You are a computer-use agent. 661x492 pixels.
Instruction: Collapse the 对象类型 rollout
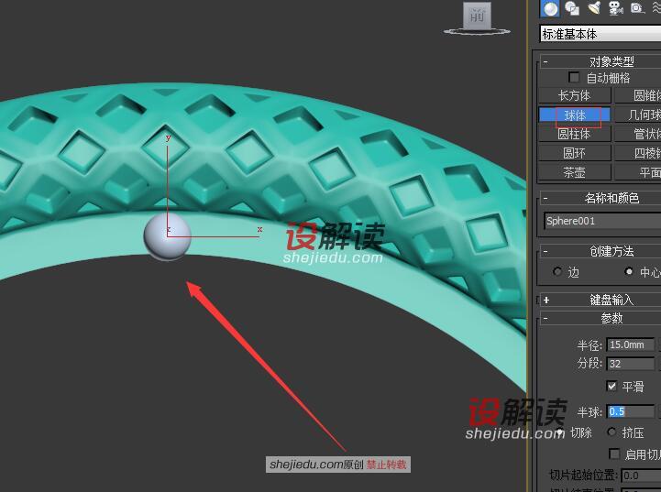coord(545,62)
